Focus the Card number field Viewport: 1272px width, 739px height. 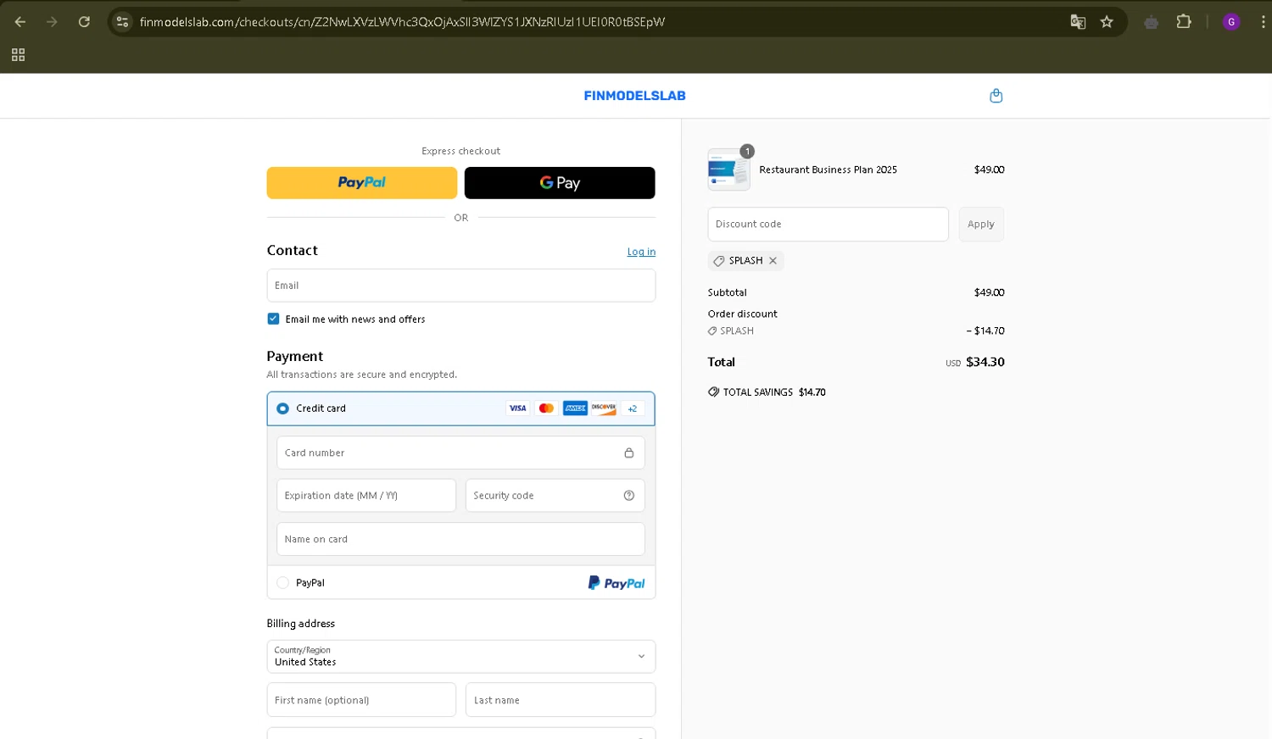pyautogui.click(x=460, y=453)
